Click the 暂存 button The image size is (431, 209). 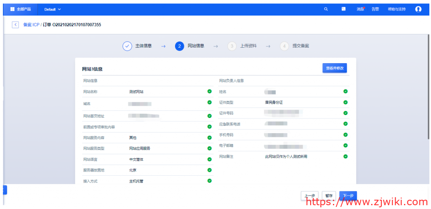click(329, 196)
